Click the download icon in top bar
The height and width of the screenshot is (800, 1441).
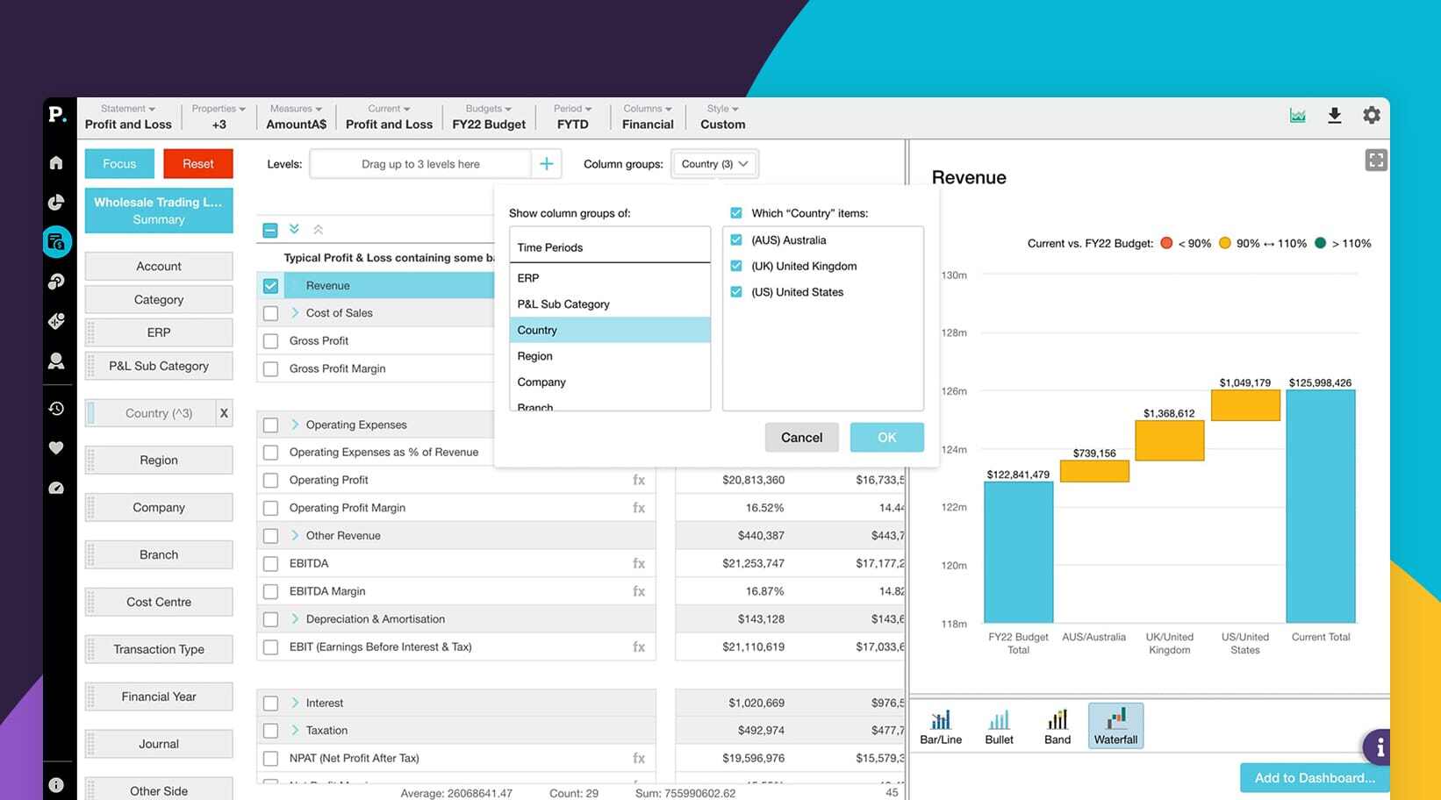click(x=1334, y=115)
